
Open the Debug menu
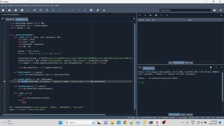click(x=27, y=6)
